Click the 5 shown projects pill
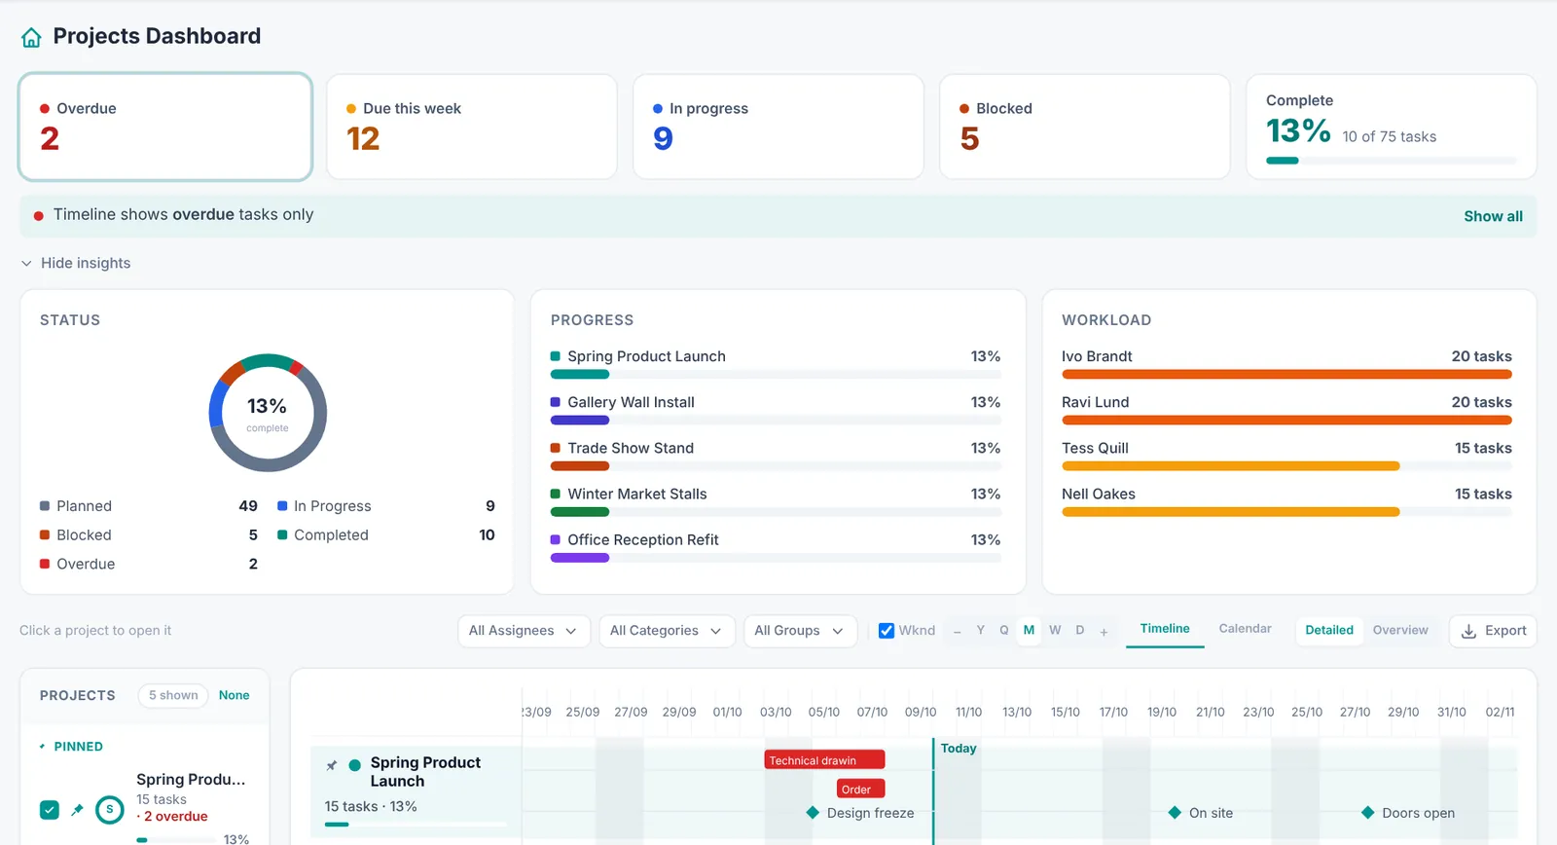The height and width of the screenshot is (845, 1557). click(173, 695)
